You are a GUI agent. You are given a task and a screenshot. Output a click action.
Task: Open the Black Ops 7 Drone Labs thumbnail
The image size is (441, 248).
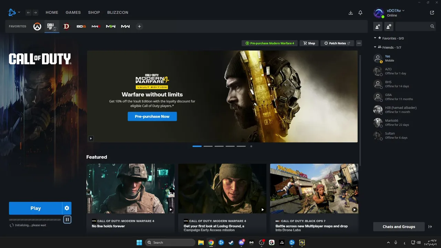314,188
